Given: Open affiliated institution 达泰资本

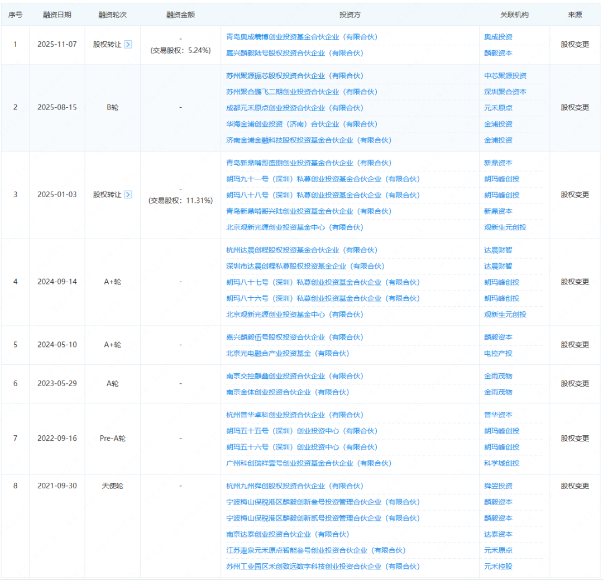Looking at the screenshot, I should click(498, 535).
